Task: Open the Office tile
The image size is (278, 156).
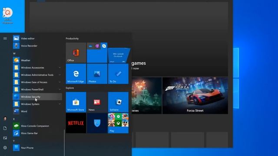Action: 76,53
